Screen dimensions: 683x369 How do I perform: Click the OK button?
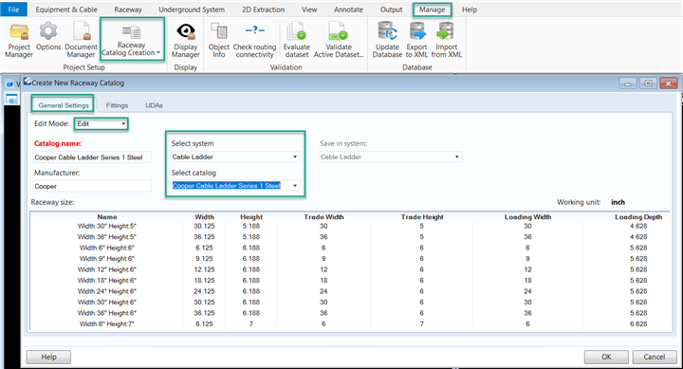coord(606,357)
